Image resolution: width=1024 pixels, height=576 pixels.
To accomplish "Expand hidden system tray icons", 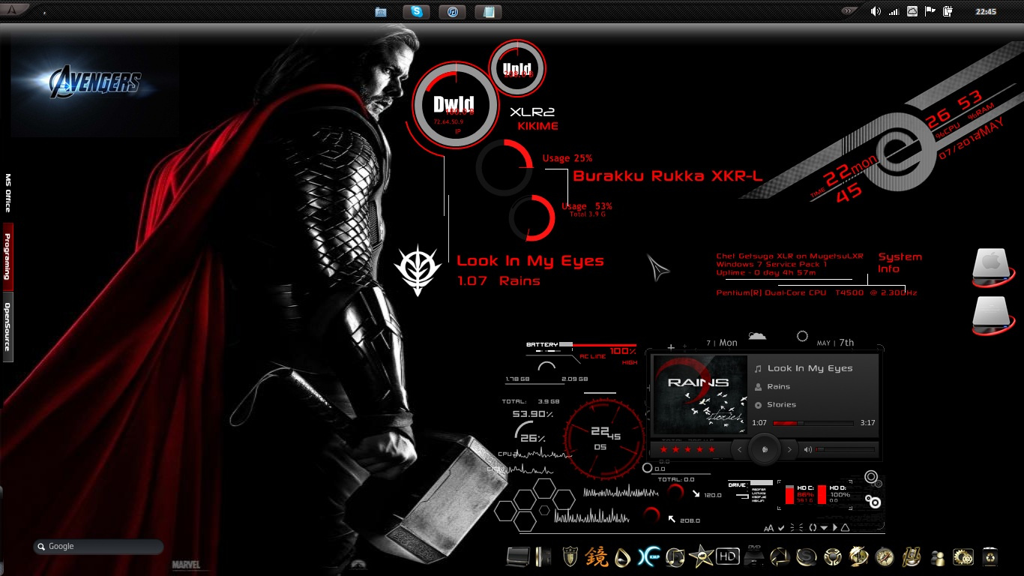I will click(849, 11).
